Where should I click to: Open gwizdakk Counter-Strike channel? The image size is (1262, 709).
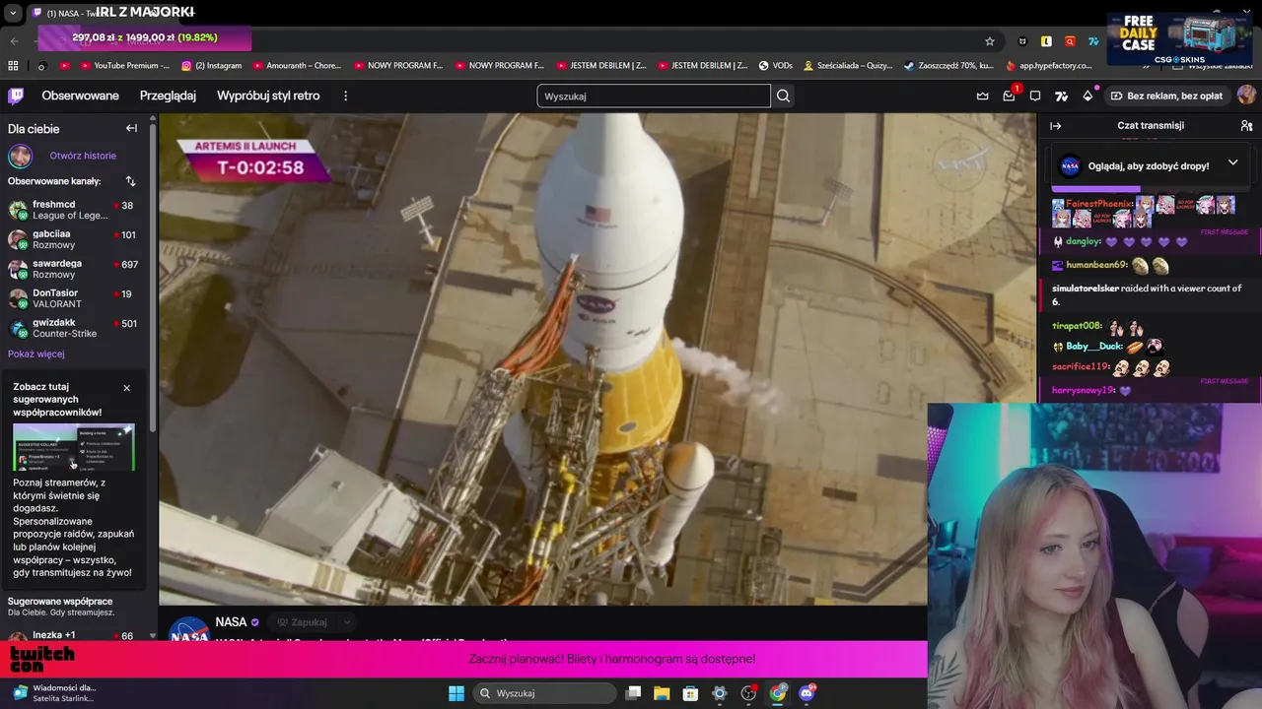(x=76, y=328)
